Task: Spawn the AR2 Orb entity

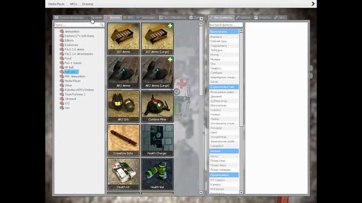Action: tap(123, 107)
